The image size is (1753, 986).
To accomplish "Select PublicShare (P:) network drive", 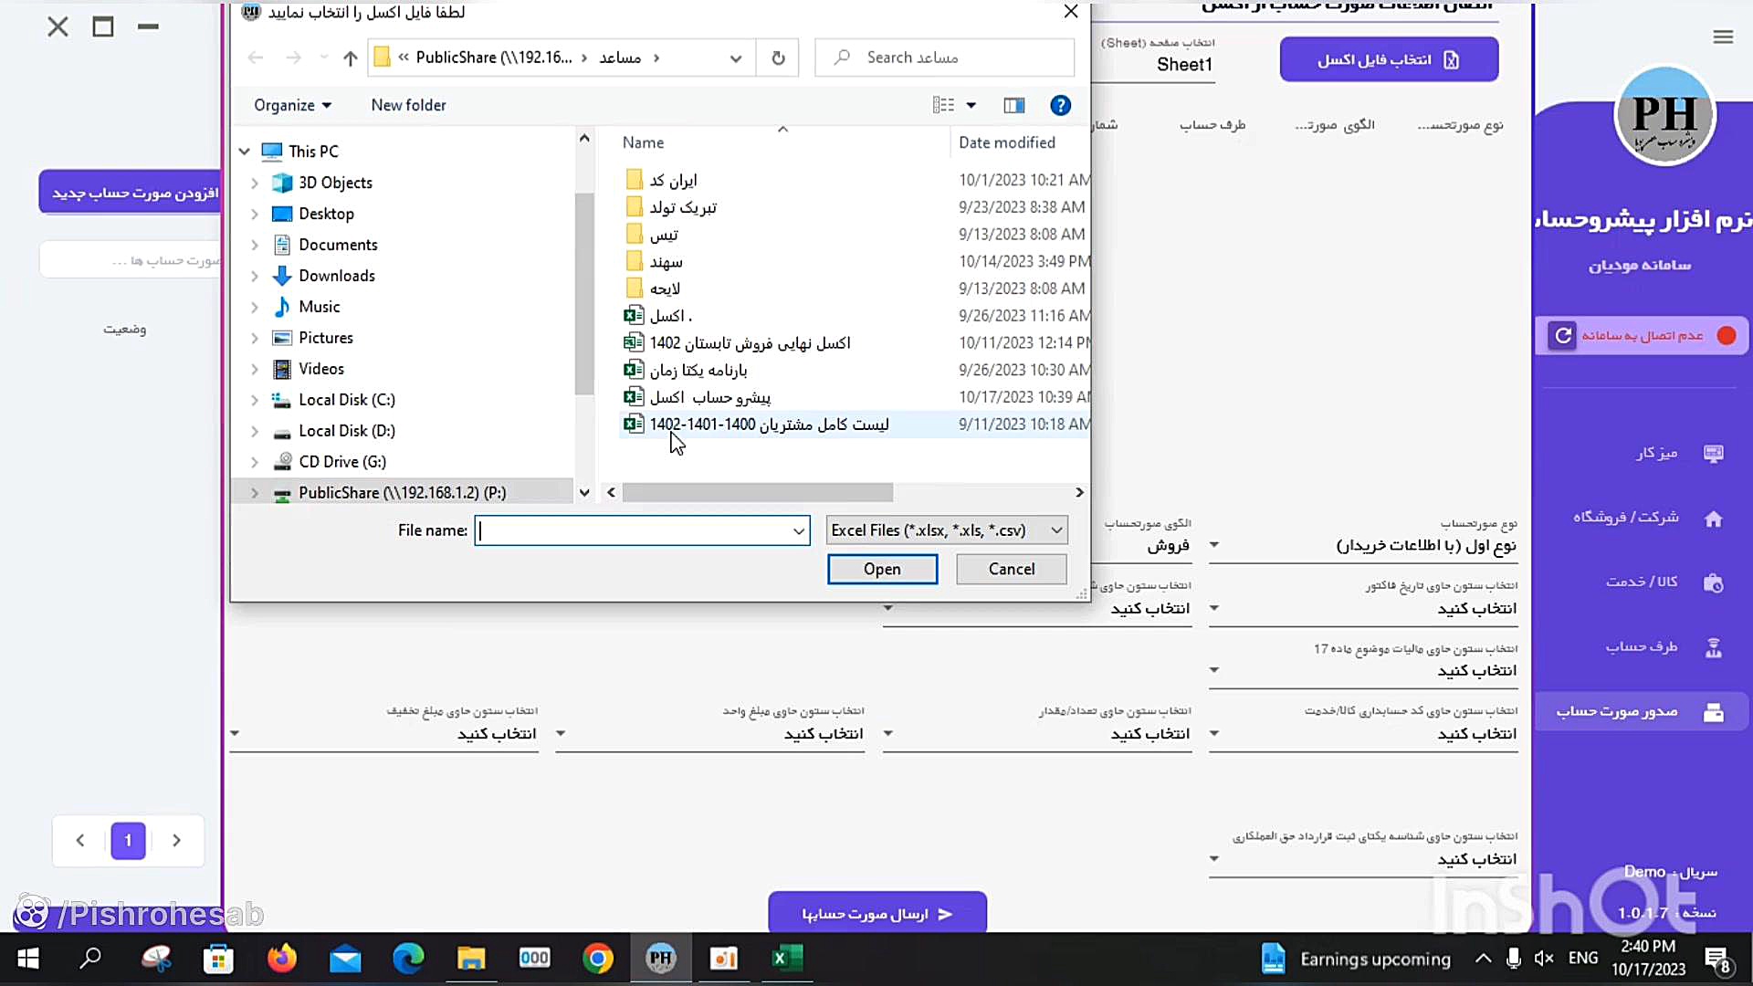I will pos(402,493).
